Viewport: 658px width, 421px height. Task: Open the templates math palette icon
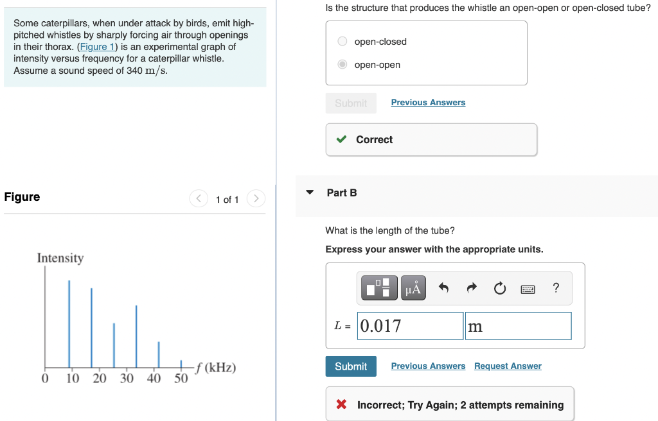(379, 288)
